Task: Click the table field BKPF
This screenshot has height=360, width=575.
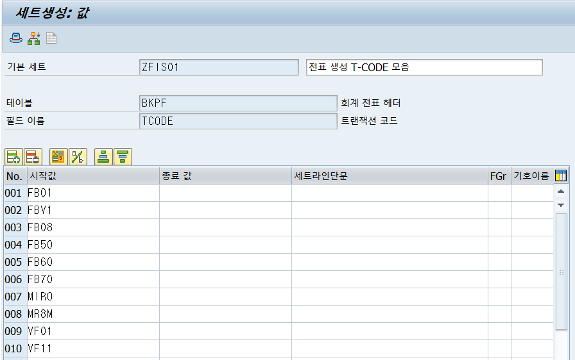Action: tap(238, 103)
